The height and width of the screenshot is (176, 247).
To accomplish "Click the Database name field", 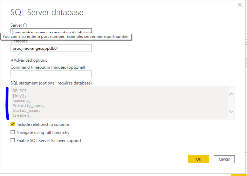I will coord(51,48).
